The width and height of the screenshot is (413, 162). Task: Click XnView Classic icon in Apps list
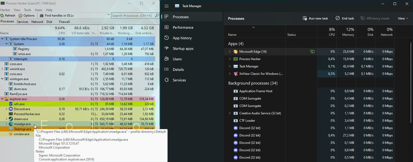click(236, 74)
